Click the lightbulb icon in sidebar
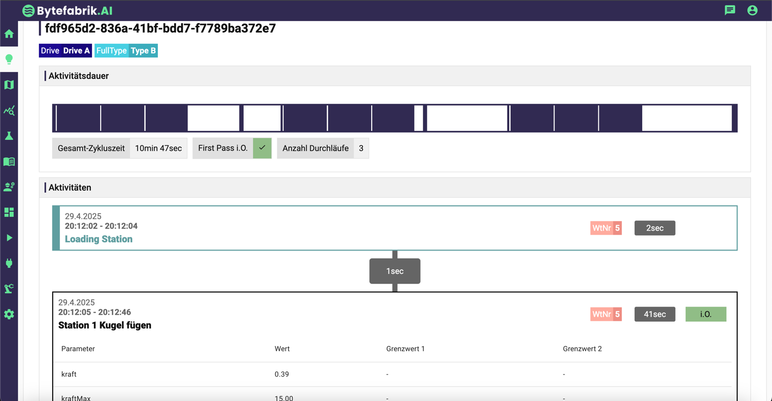Image resolution: width=772 pixels, height=401 pixels. point(9,59)
